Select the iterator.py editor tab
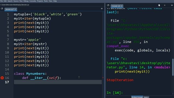Image resolution: width=174 pixels, height=98 pixels. tap(10, 9)
